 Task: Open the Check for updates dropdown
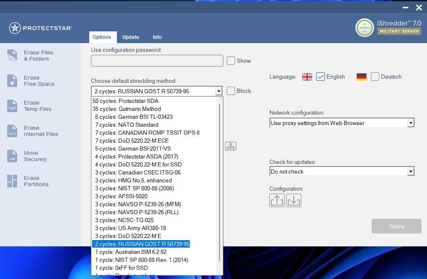(410, 171)
